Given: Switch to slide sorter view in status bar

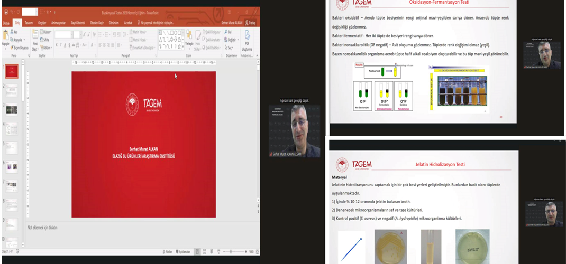Looking at the screenshot, I should click(x=204, y=251).
